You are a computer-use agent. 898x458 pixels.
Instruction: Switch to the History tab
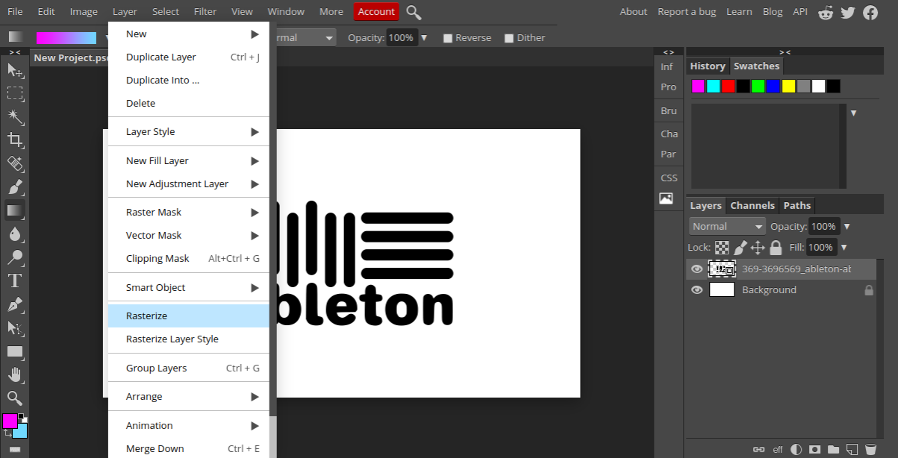(x=708, y=66)
